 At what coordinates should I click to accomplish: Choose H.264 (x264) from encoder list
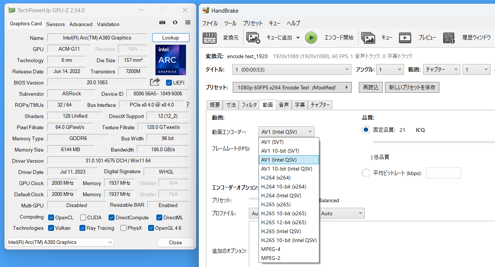click(x=289, y=178)
